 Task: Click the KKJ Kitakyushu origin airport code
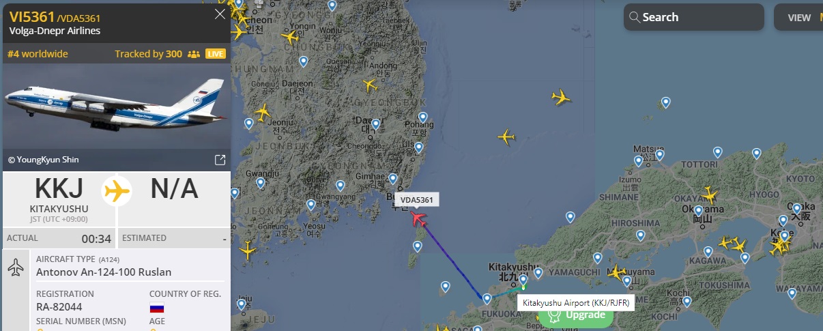click(59, 188)
